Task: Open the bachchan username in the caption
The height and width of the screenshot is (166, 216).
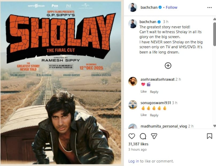Action: (148, 22)
